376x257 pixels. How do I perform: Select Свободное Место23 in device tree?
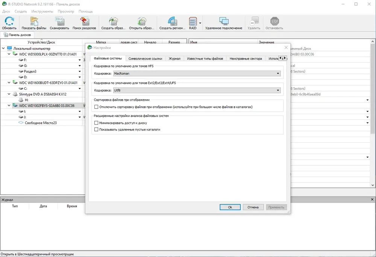[x=41, y=123]
